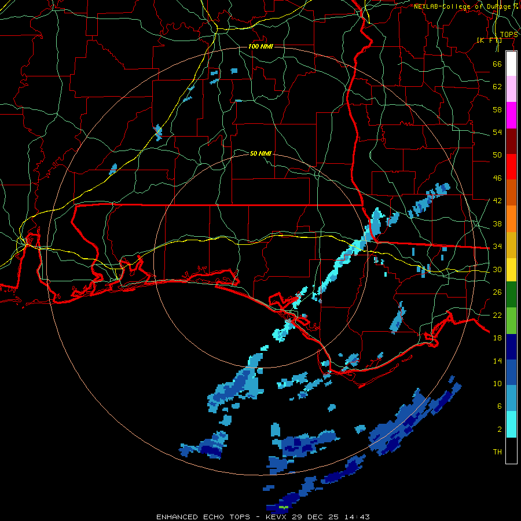521x521 pixels.
Task: Click the legend value 42
Action: click(x=497, y=201)
